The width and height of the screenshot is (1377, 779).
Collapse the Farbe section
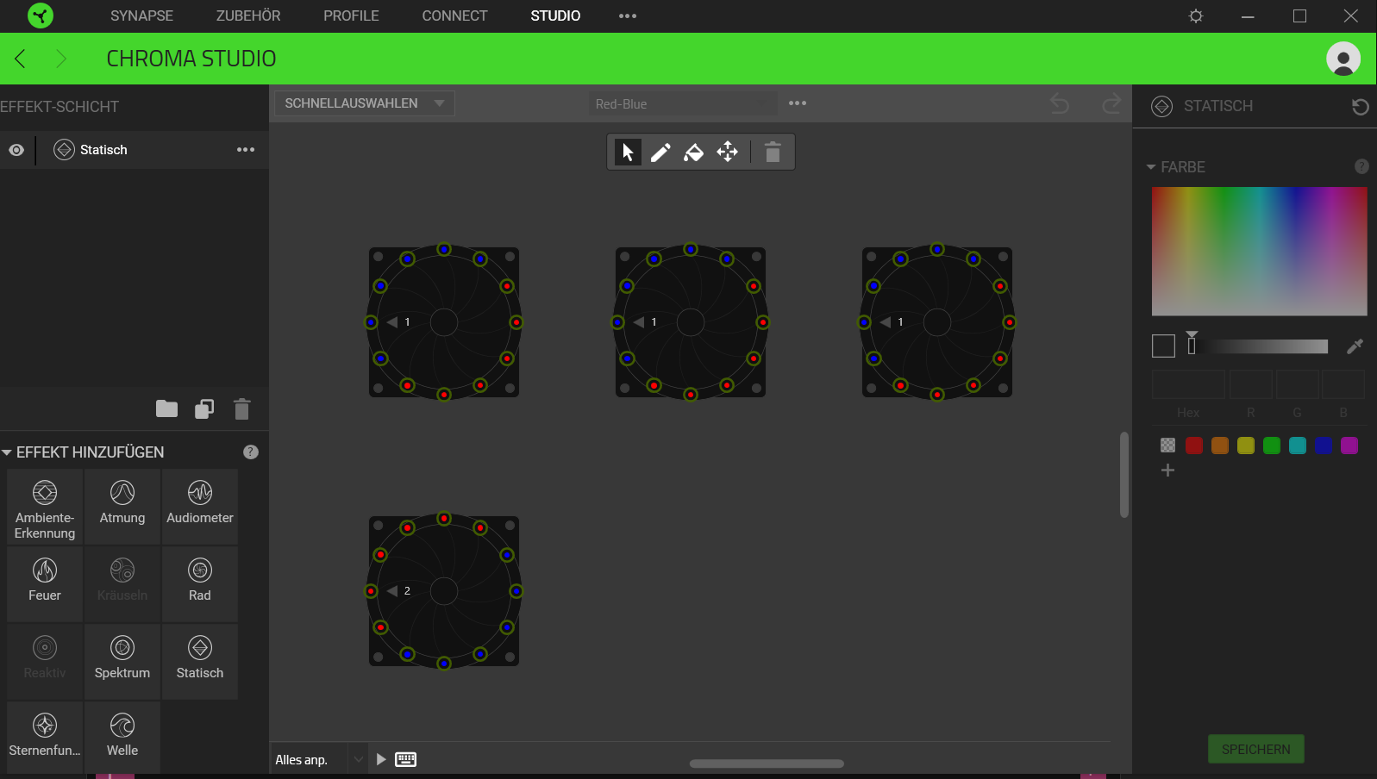click(x=1151, y=167)
